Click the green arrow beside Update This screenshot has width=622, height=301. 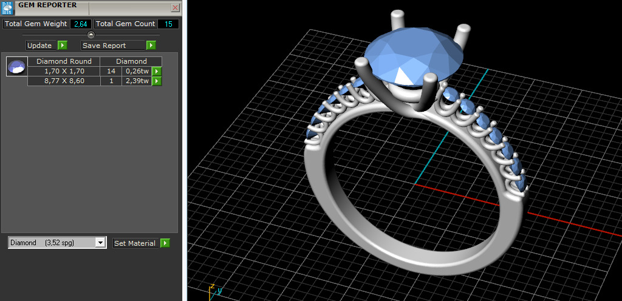63,45
